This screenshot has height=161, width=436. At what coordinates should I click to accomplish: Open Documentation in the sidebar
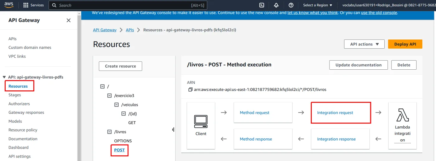pyautogui.click(x=23, y=139)
